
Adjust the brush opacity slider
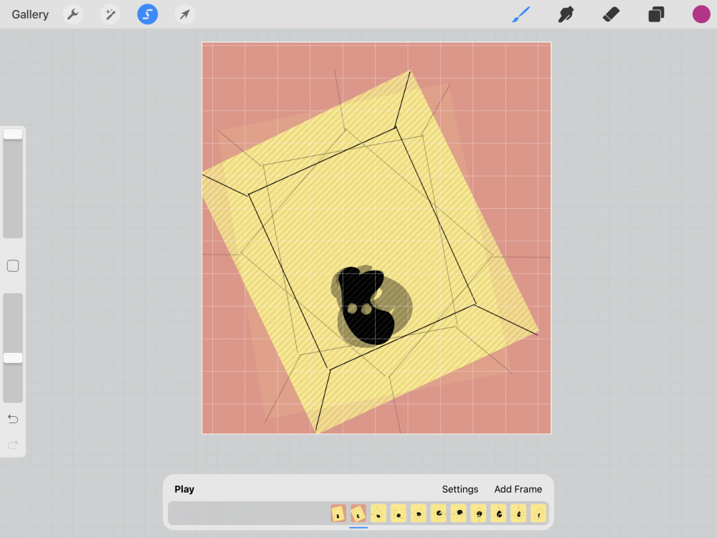(x=13, y=348)
